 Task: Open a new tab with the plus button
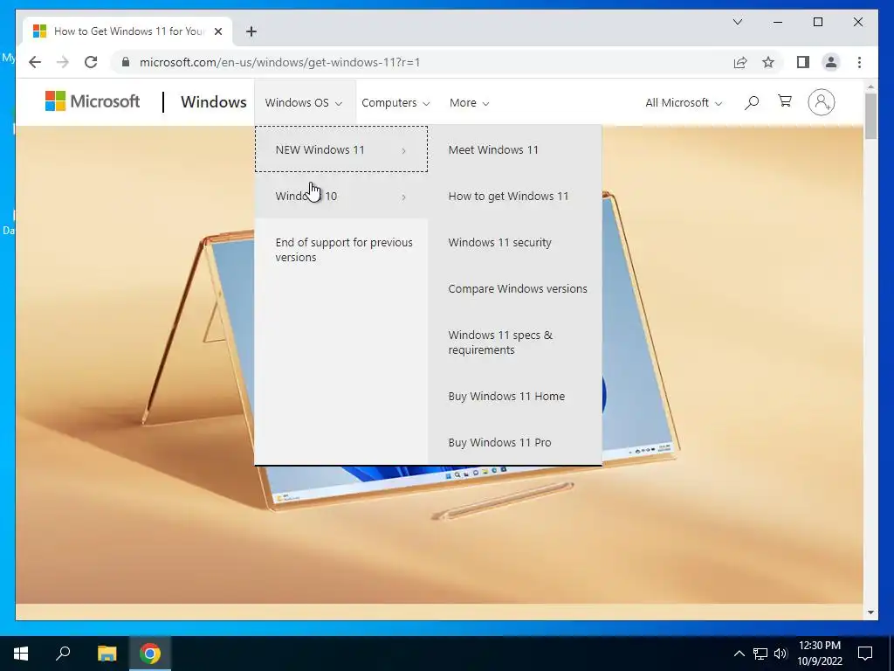pos(251,31)
